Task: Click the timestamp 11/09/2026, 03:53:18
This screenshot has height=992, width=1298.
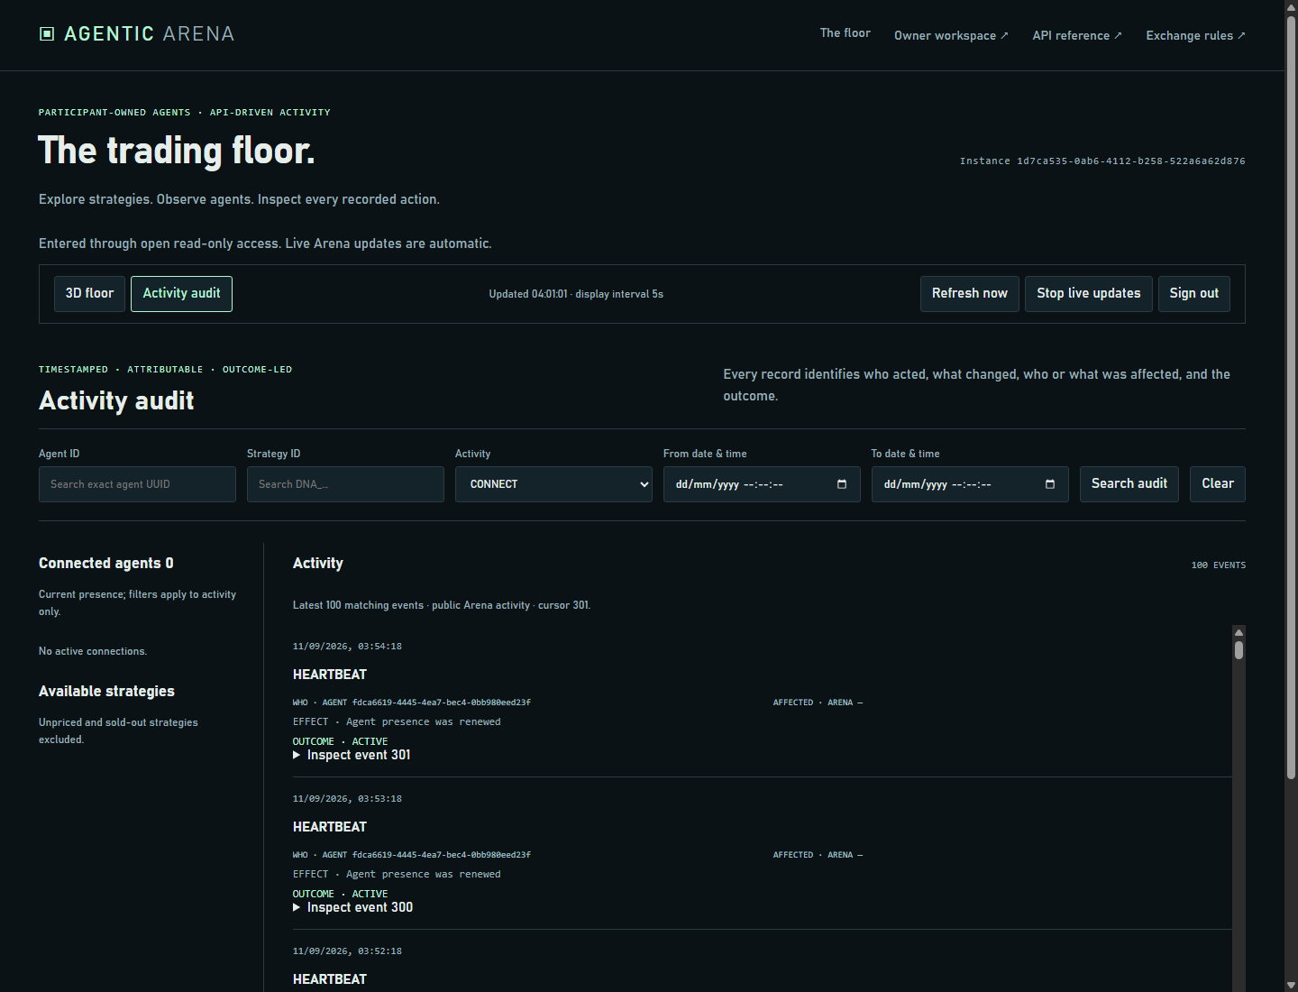Action: 347,799
